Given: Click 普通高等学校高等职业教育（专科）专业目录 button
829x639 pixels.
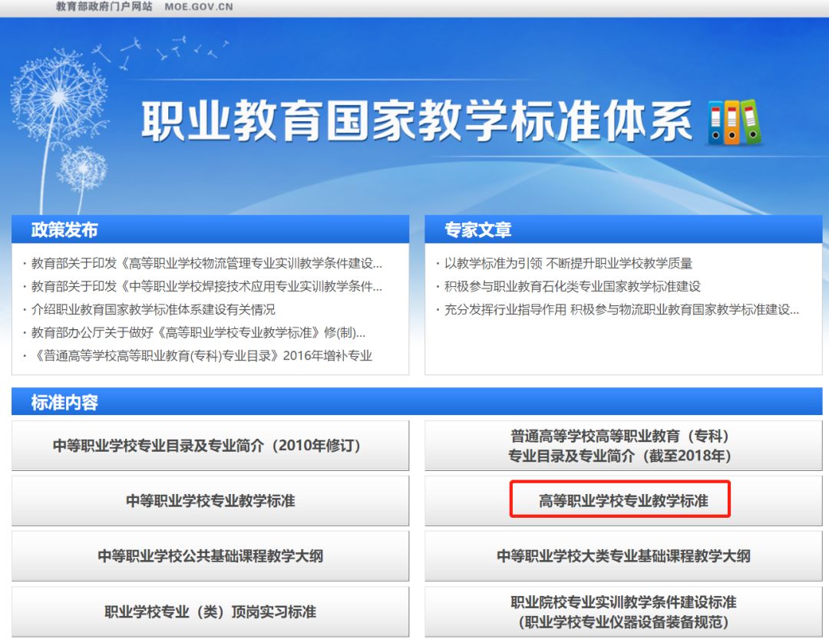Looking at the screenshot, I should pos(623,446).
